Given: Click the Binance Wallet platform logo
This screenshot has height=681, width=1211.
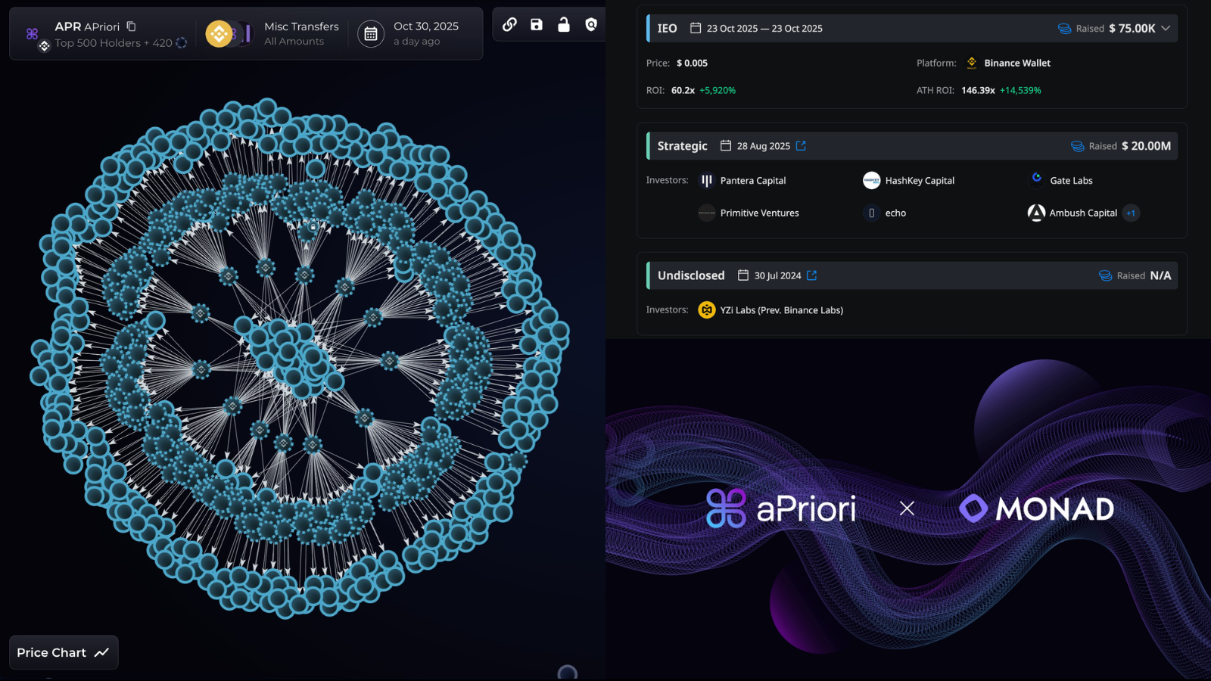Looking at the screenshot, I should tap(972, 63).
